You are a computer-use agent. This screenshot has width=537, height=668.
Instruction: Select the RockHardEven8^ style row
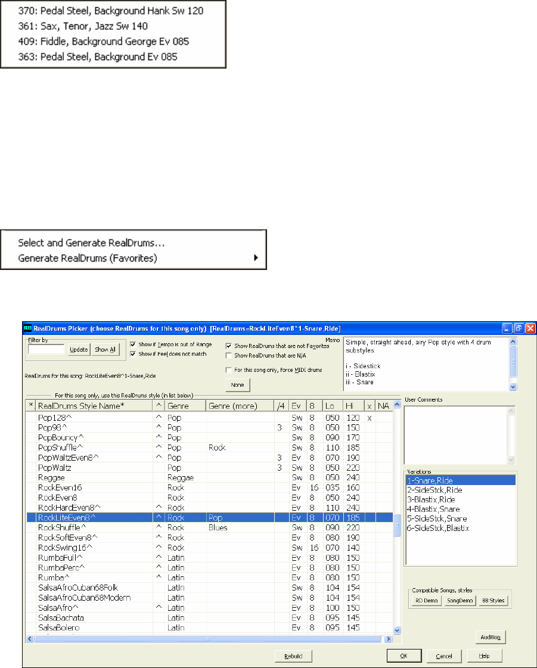point(209,507)
